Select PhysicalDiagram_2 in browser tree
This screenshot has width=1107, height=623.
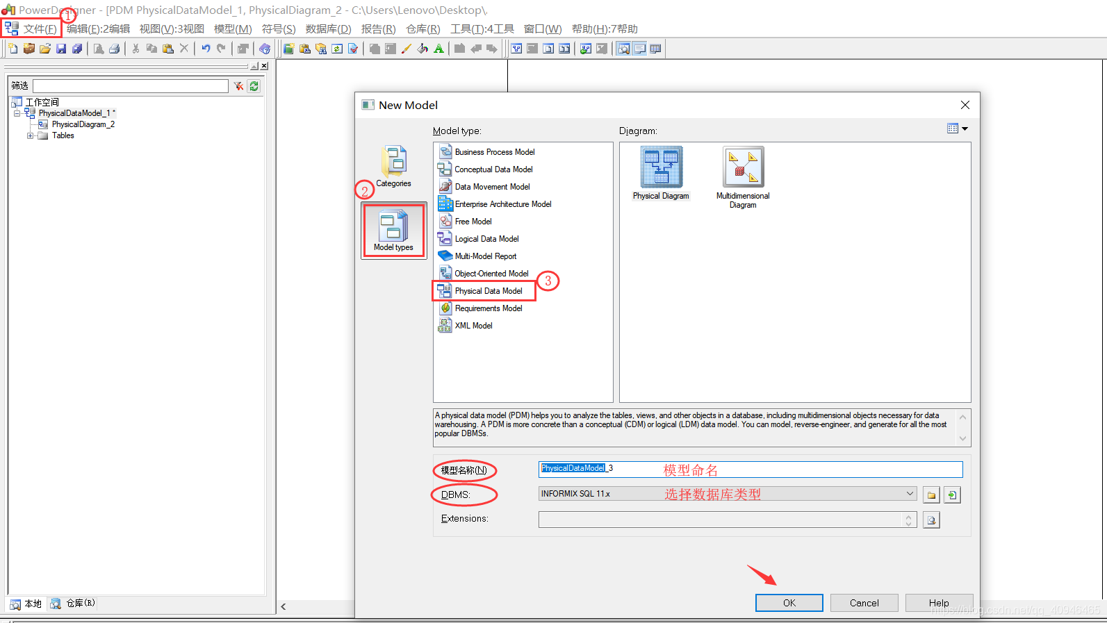point(83,124)
